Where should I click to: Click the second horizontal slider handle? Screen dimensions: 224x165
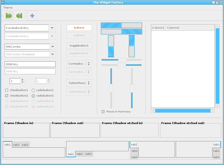[x=122, y=65]
